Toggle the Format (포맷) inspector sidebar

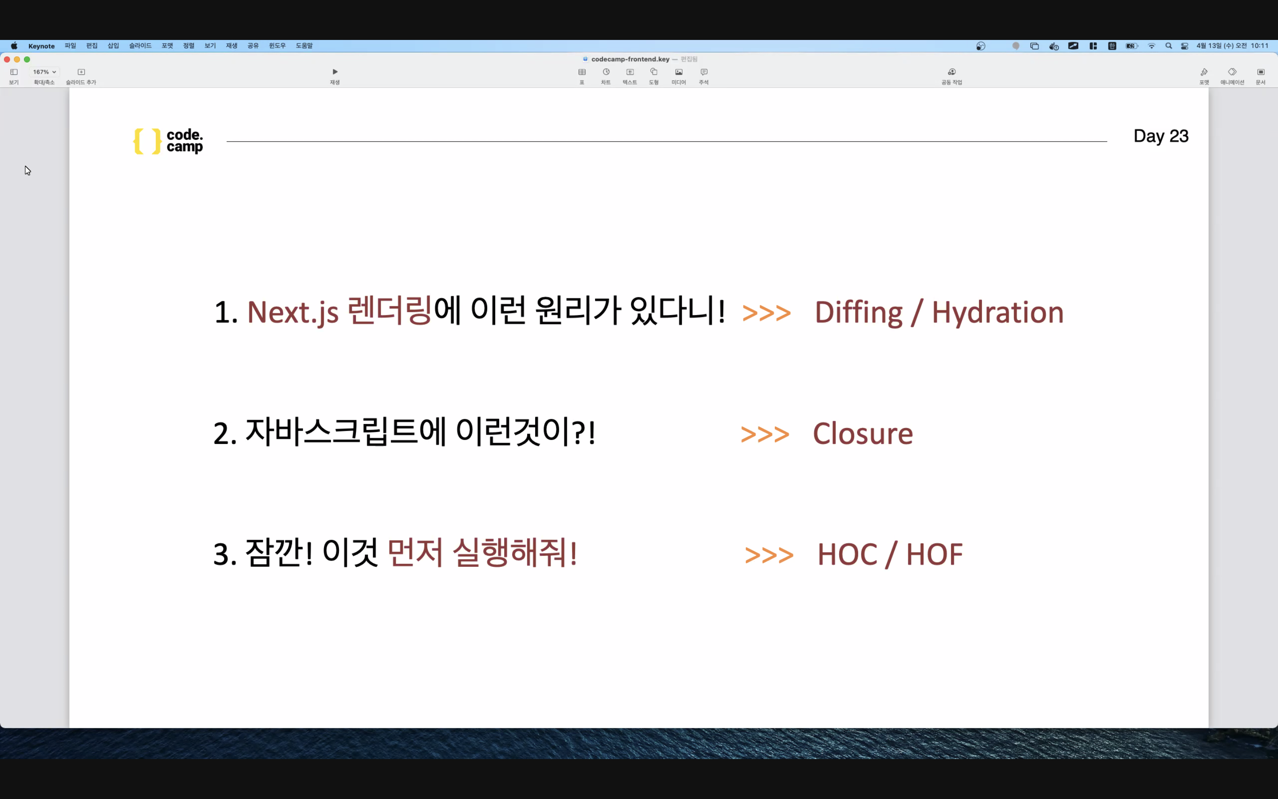click(1203, 72)
